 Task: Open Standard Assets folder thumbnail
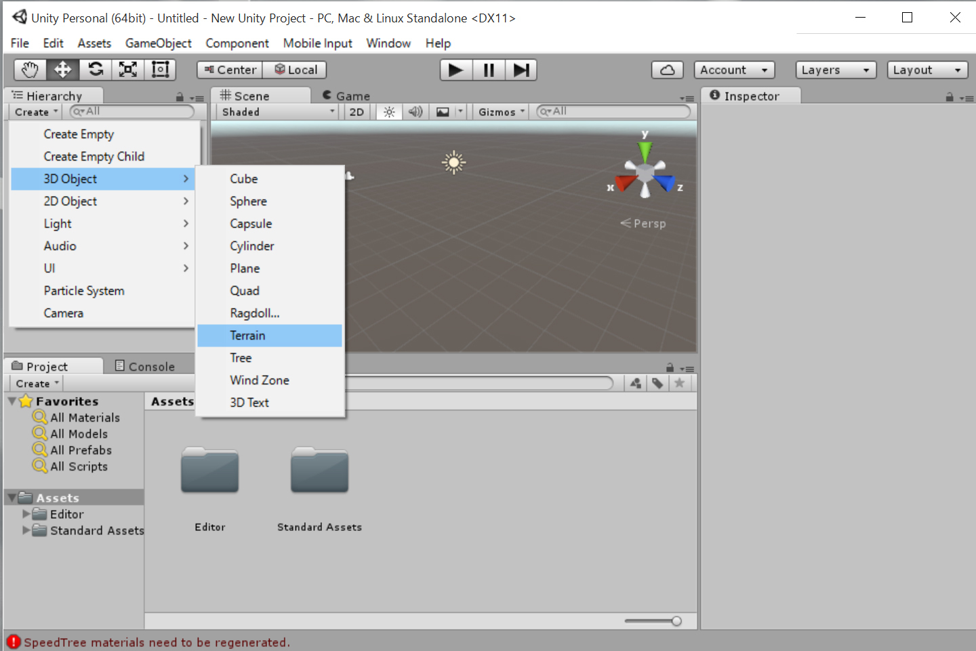click(319, 470)
